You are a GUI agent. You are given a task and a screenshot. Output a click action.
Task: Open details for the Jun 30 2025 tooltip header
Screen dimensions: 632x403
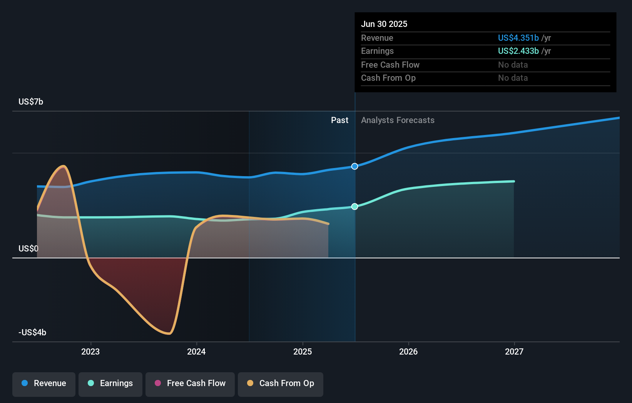pos(384,24)
